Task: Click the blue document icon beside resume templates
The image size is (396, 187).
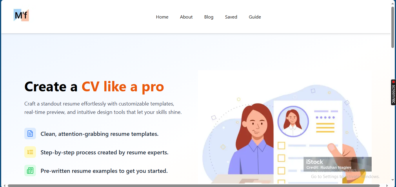Action: tap(30, 134)
